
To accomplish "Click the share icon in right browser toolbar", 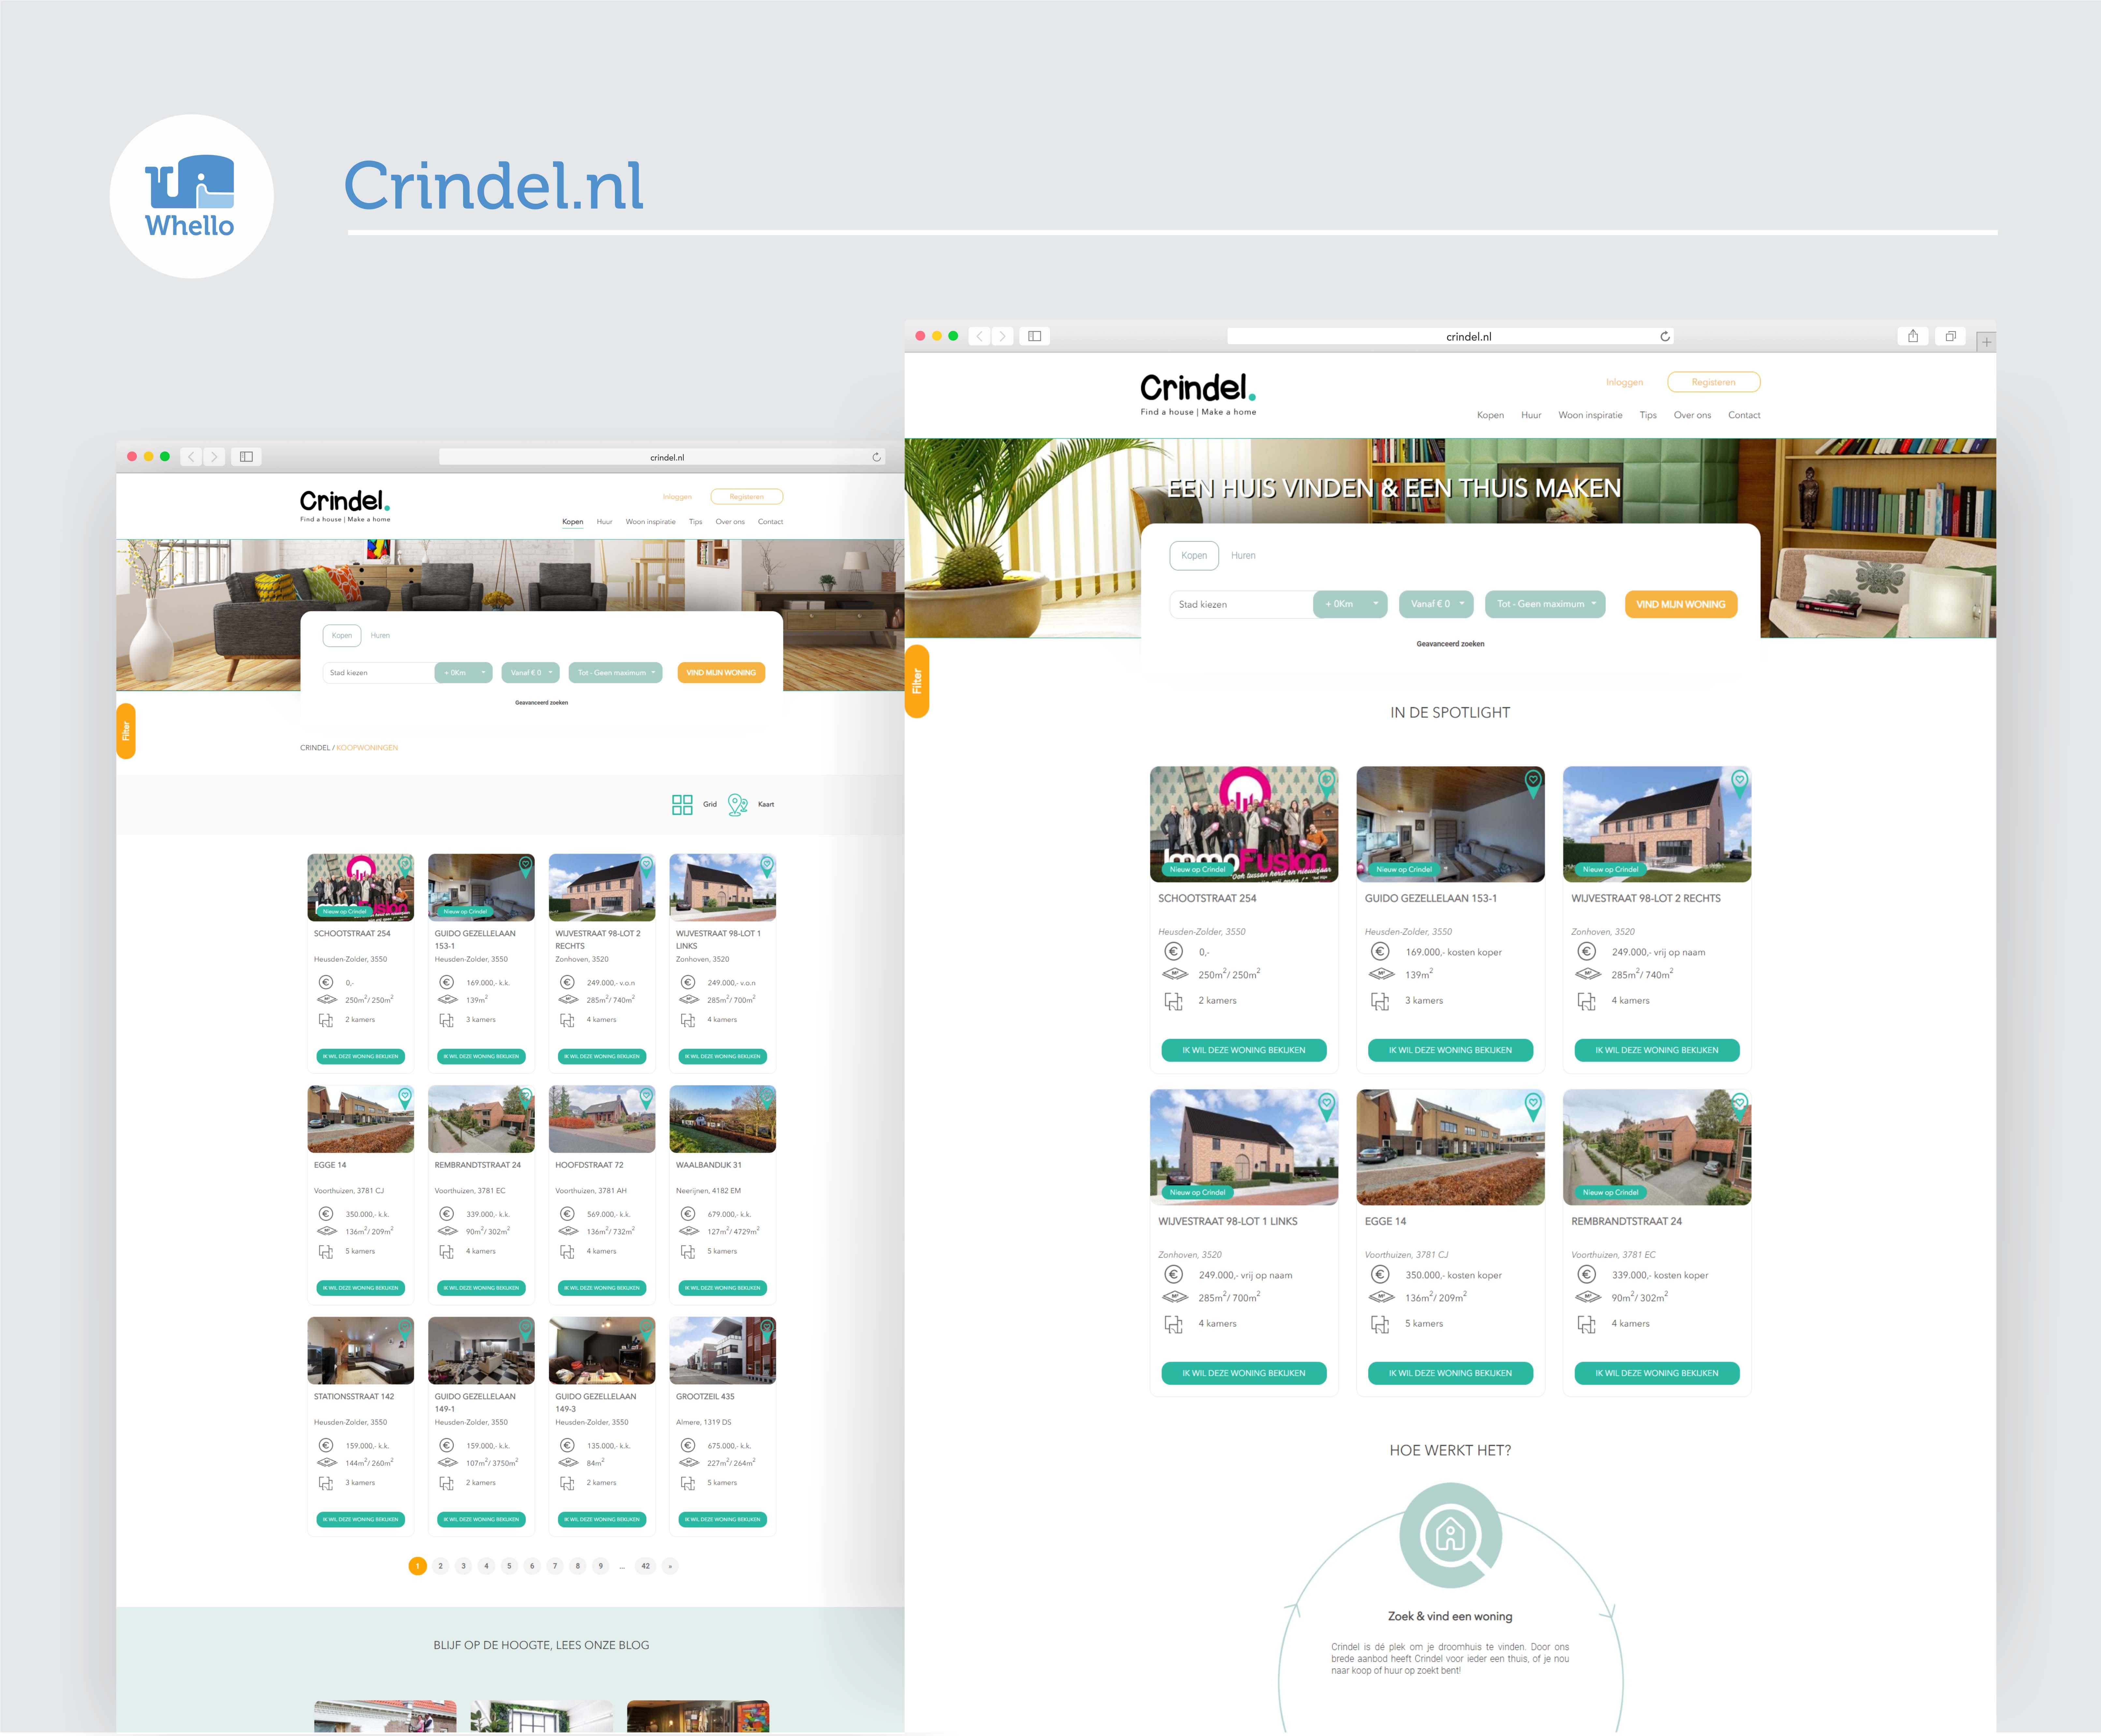I will [1913, 336].
